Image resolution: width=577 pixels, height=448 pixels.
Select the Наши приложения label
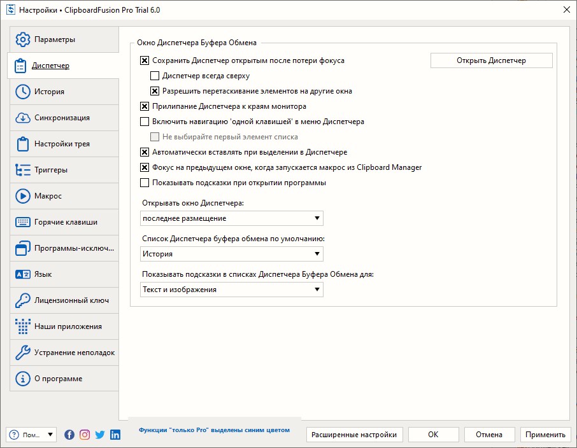[68, 326]
